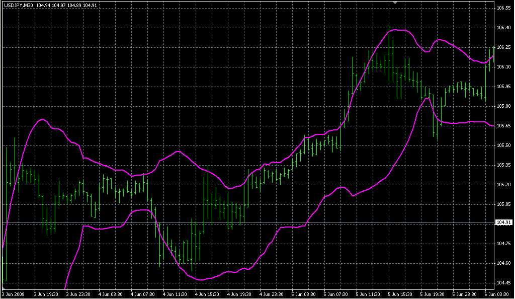The width and height of the screenshot is (515, 299).
Task: Select the 105.50 level on price axis
Action: (503, 145)
